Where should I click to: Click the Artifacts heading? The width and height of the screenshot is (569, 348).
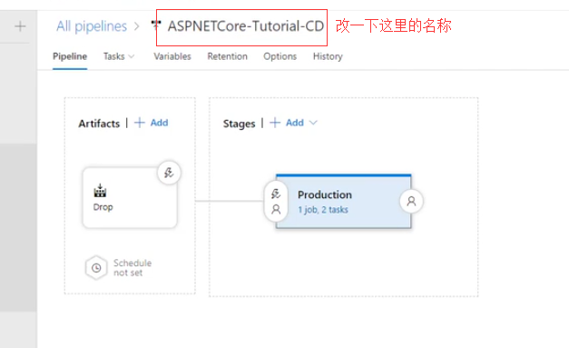(99, 124)
